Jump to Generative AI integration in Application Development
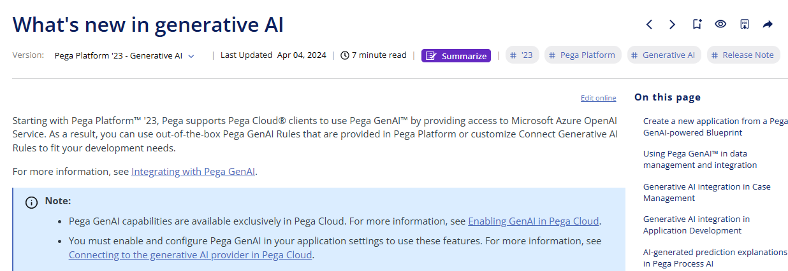788x271 pixels. [x=696, y=225]
